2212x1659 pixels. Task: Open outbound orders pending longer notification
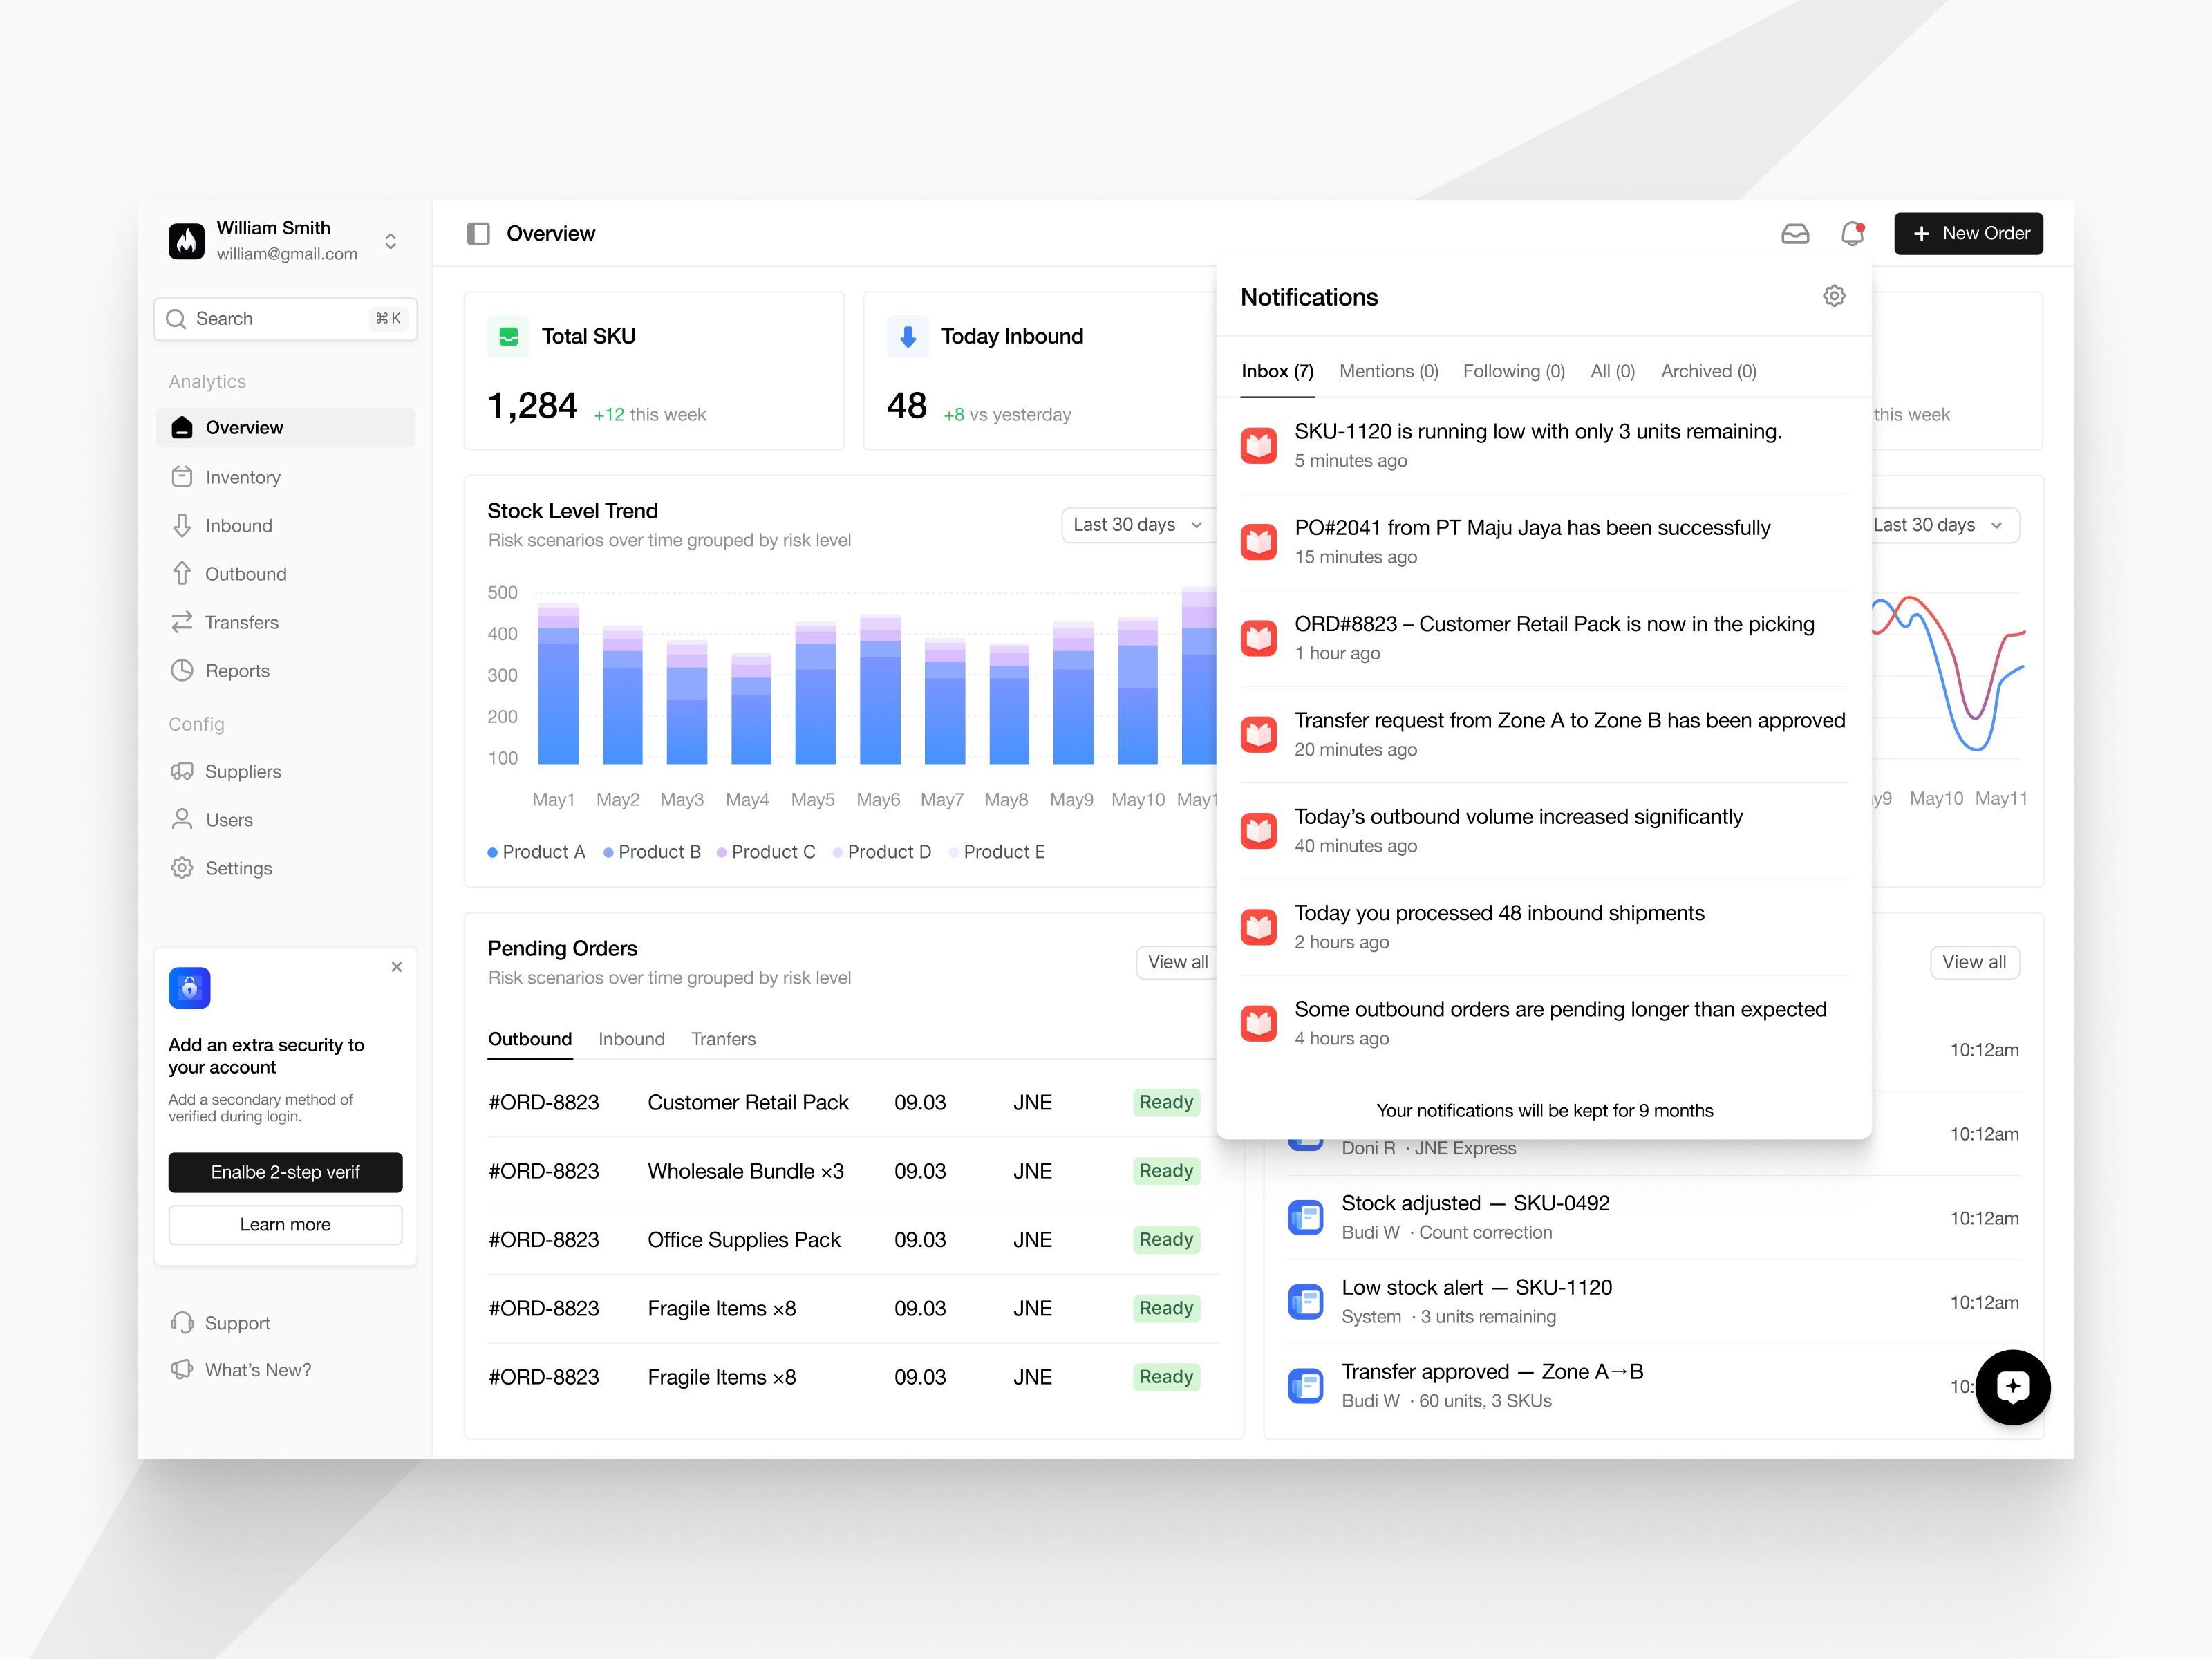[1543, 1023]
